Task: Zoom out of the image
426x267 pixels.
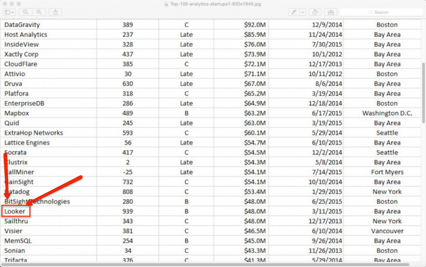Action: point(26,12)
